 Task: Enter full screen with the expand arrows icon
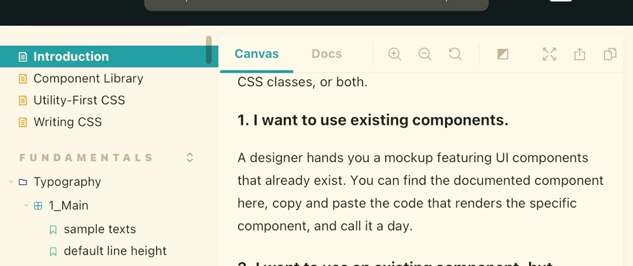(549, 54)
